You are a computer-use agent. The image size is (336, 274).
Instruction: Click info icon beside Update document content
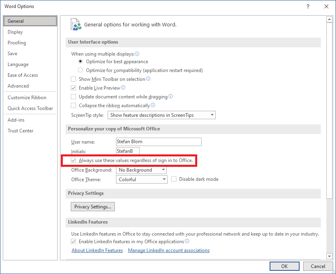click(x=170, y=96)
